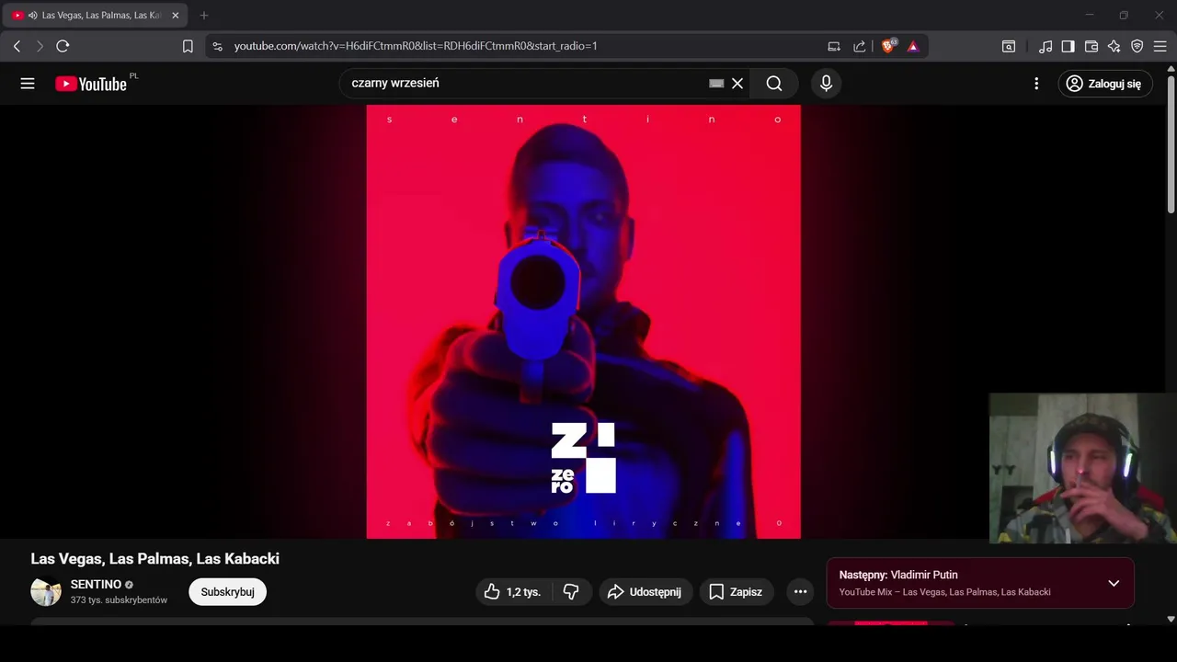The height and width of the screenshot is (662, 1177).
Task: View site information icon in the address bar
Action: (x=217, y=46)
